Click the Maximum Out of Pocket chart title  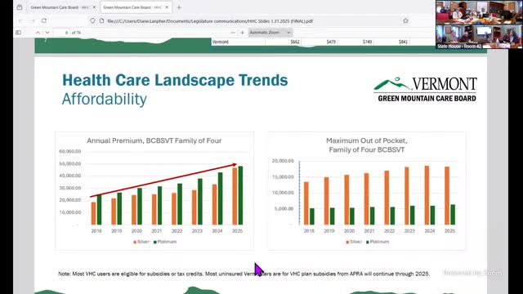point(367,145)
